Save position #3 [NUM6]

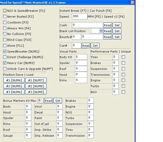point(14,92)
